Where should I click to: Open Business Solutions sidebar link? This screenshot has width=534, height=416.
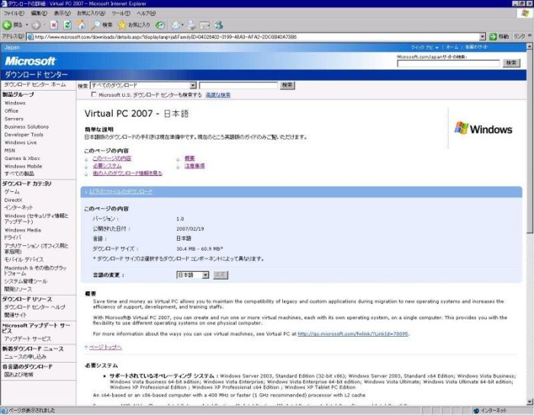tap(27, 126)
